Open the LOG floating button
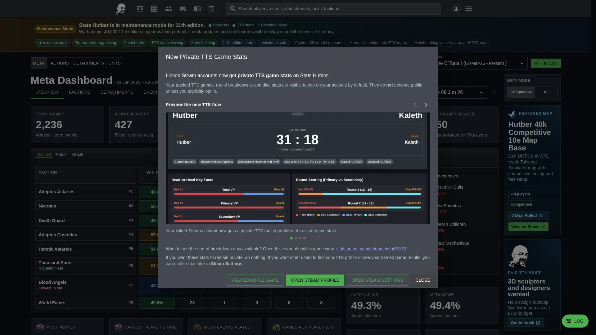 (575, 321)
